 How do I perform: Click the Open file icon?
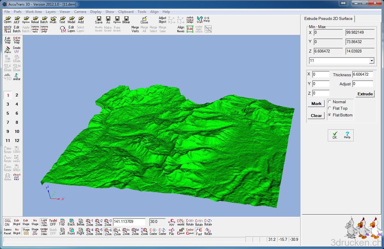click(8, 20)
